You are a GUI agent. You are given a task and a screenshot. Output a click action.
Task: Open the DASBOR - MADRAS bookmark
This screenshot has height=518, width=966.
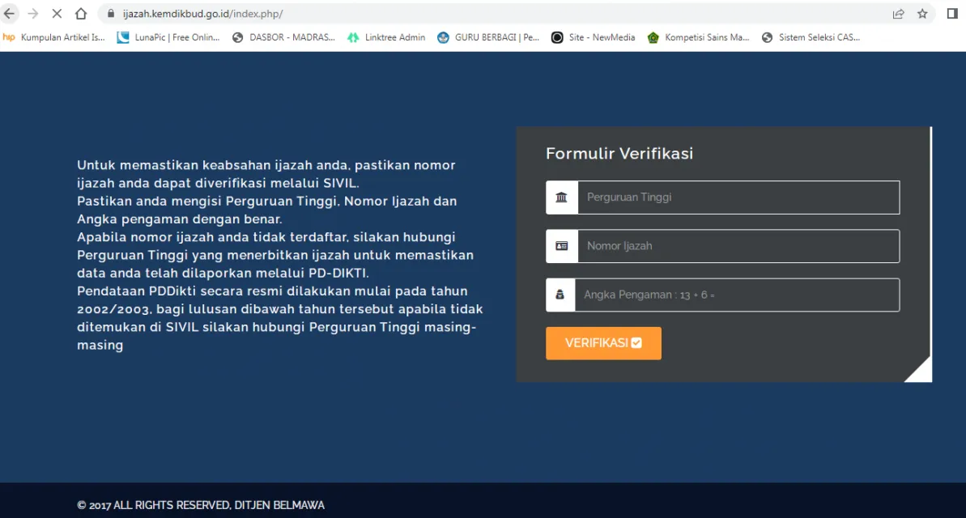pos(283,37)
